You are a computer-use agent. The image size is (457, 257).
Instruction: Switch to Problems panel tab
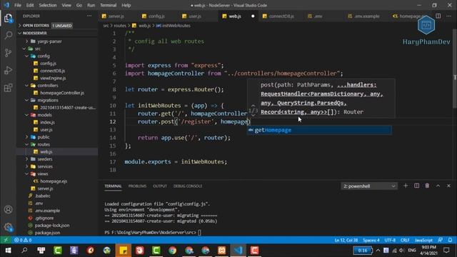[137, 186]
